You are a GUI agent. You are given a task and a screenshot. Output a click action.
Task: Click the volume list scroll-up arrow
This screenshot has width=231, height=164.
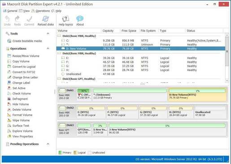pos(227,35)
